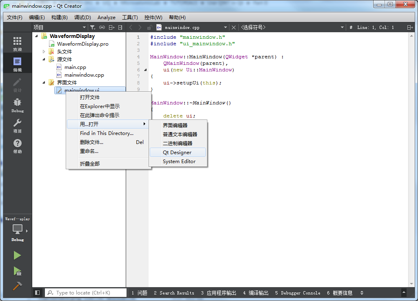Open with 界面编辑器 submenu entry

(178, 126)
